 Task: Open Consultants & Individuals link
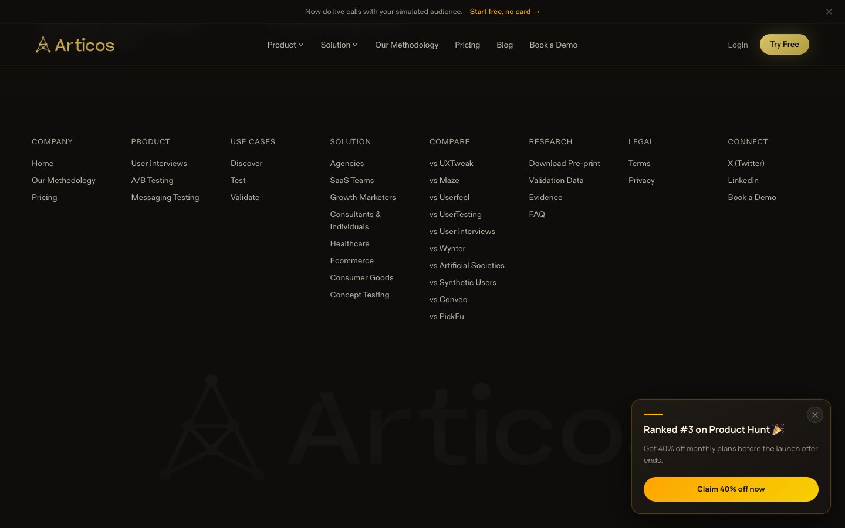[x=355, y=221]
